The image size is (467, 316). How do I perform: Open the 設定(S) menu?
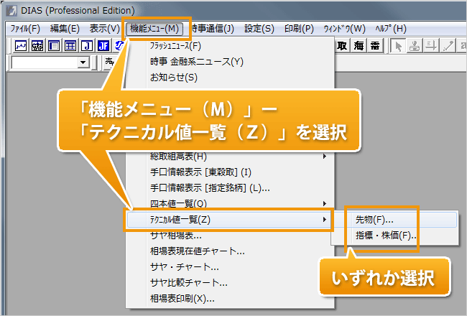[x=259, y=29]
